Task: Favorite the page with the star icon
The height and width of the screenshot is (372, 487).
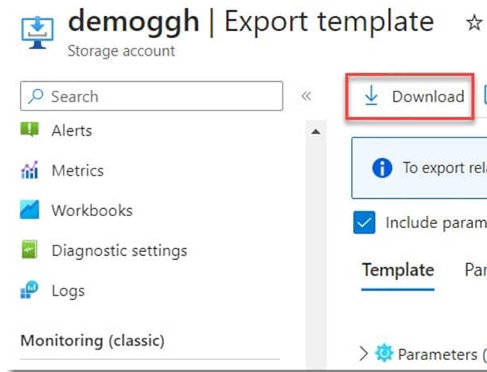Action: pos(474,23)
